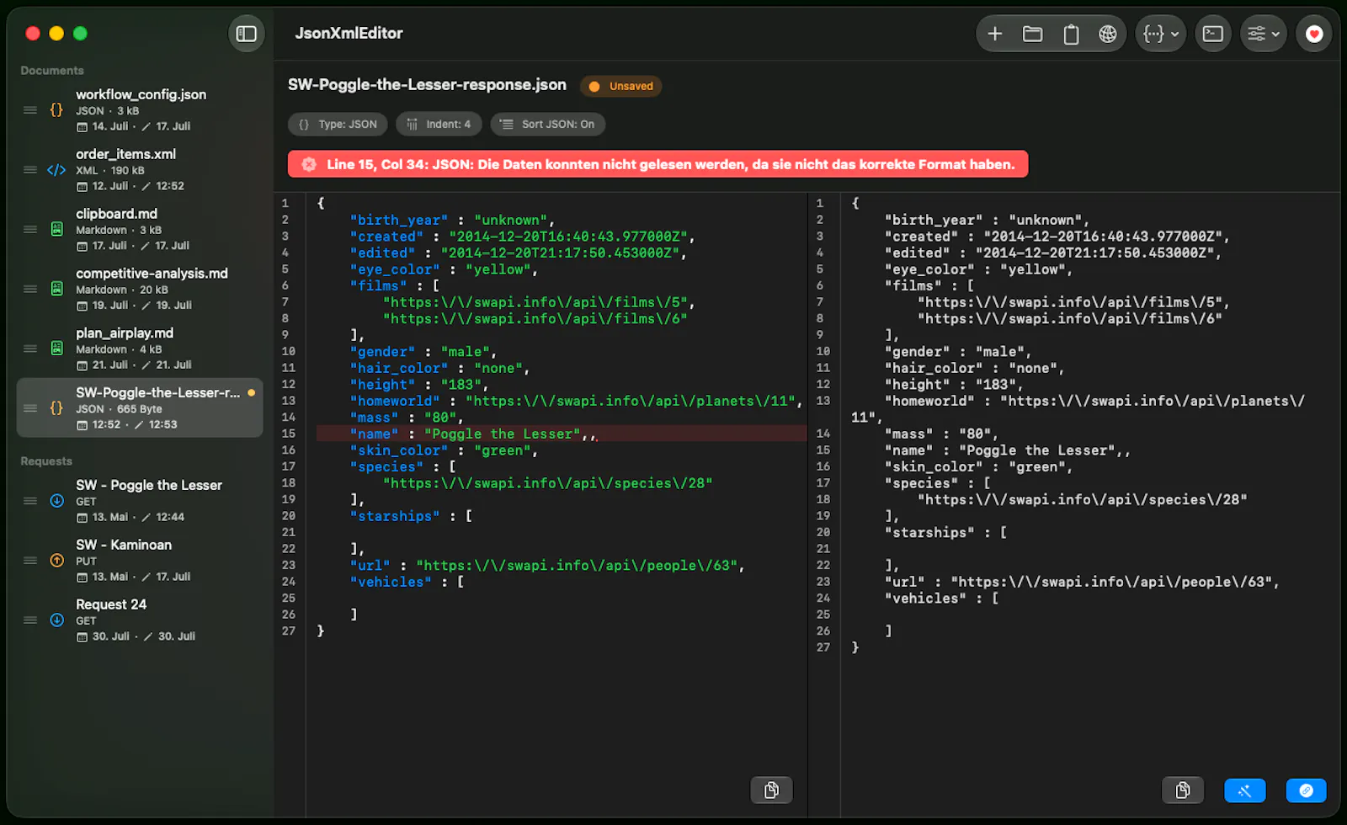Image resolution: width=1347 pixels, height=825 pixels.
Task: Click "starships" key in left editor
Action: [395, 516]
